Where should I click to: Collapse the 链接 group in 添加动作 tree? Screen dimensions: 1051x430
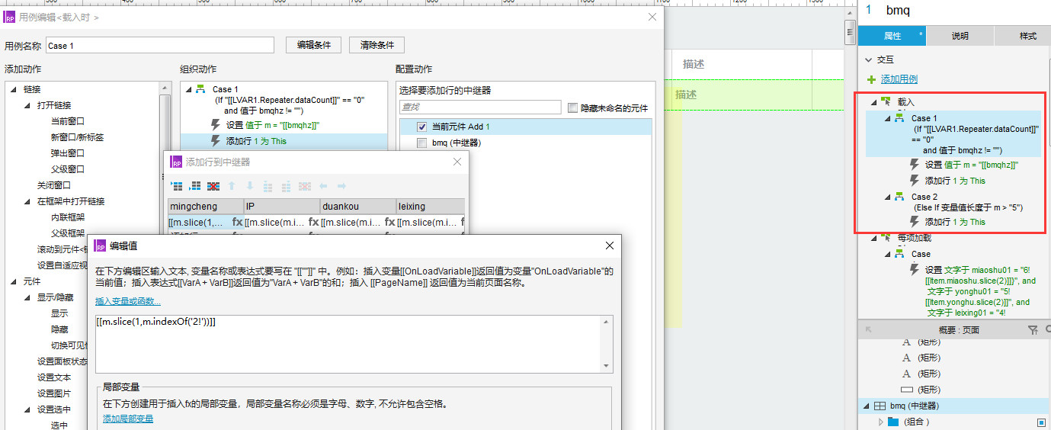click(x=13, y=89)
